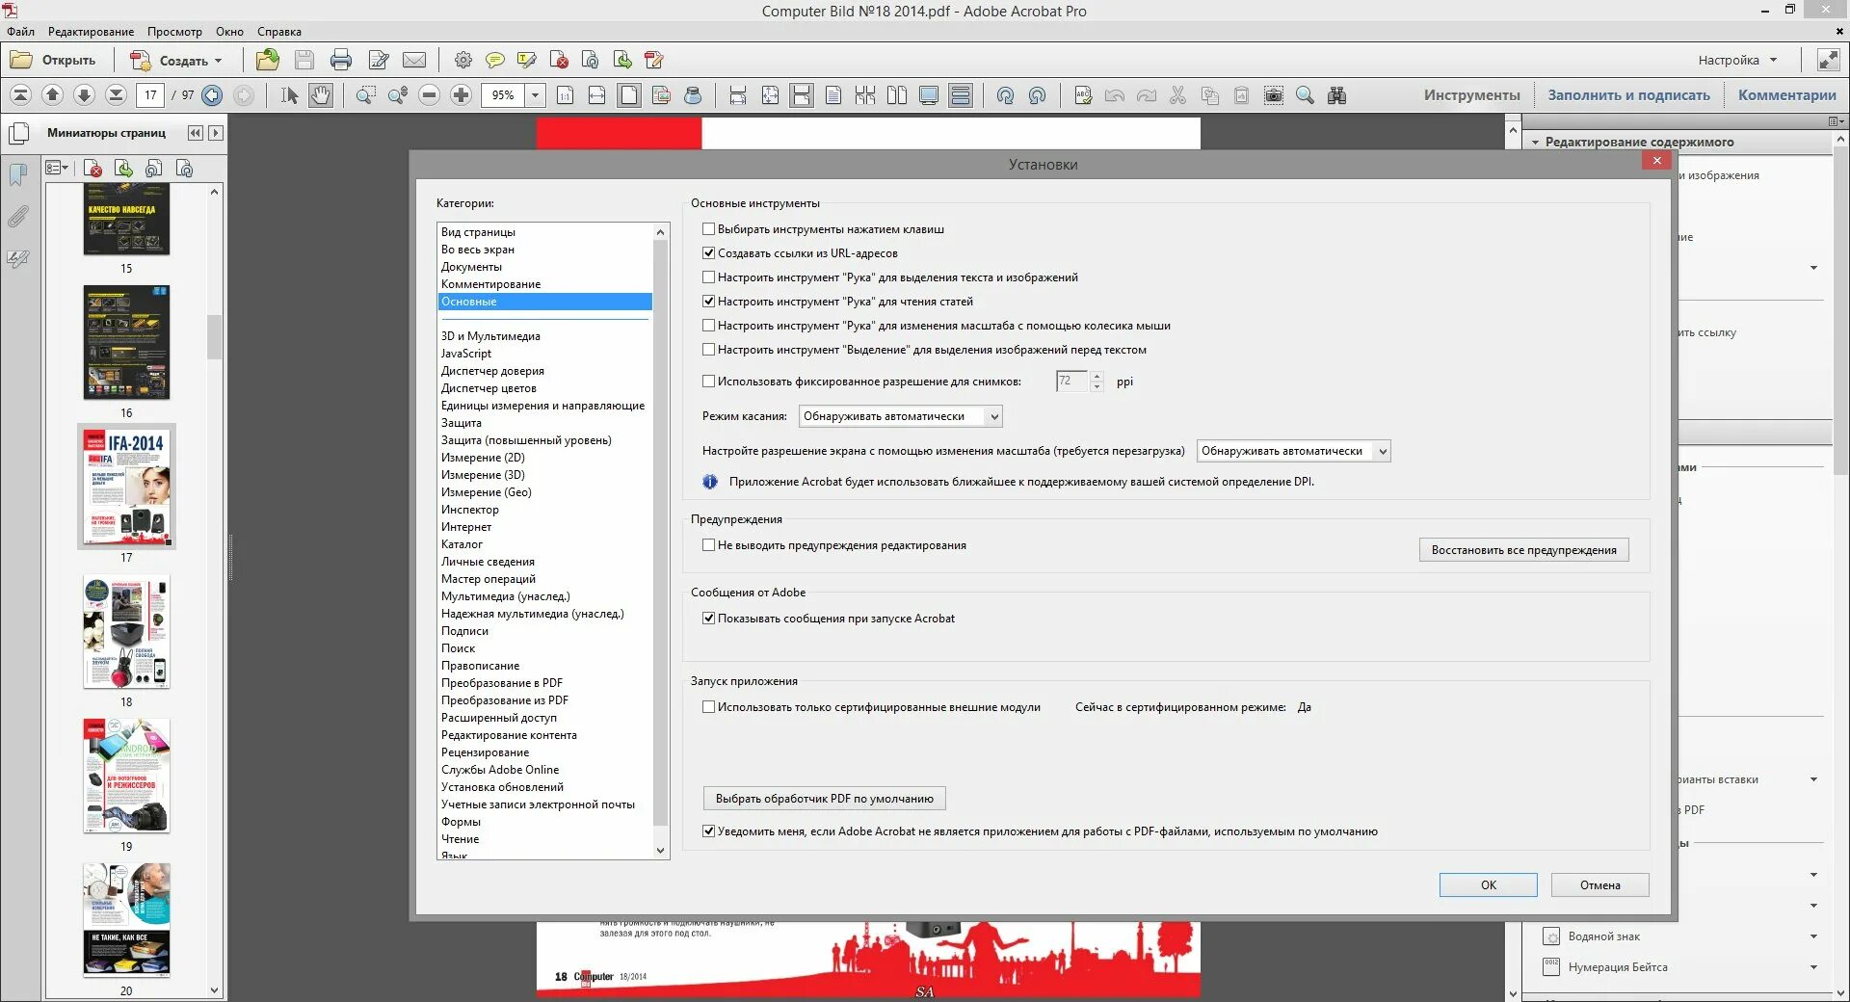
Task: Click the envelope email icon in the toolbar
Action: [x=414, y=60]
